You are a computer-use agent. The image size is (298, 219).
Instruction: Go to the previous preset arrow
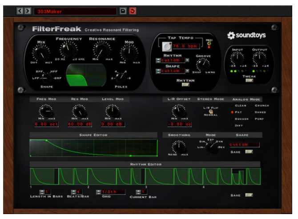point(20,11)
